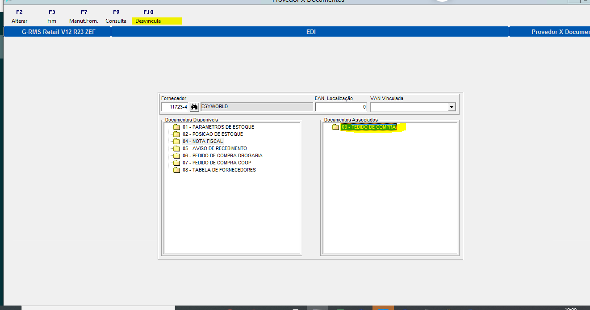This screenshot has width=590, height=310.
Task: Click the binoculars supplier search icon
Action: pyautogui.click(x=194, y=107)
